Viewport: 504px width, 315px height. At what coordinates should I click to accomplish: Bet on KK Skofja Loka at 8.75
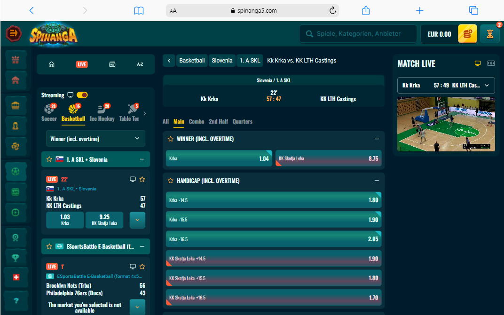(328, 159)
